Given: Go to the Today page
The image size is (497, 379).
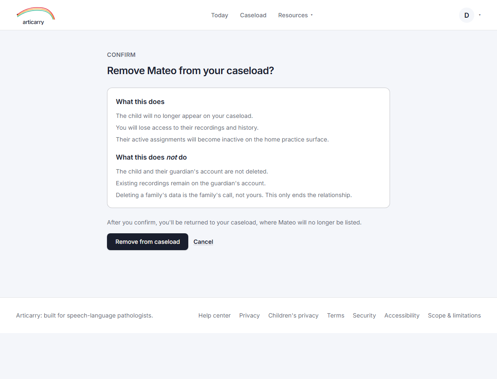Looking at the screenshot, I should click(x=220, y=15).
